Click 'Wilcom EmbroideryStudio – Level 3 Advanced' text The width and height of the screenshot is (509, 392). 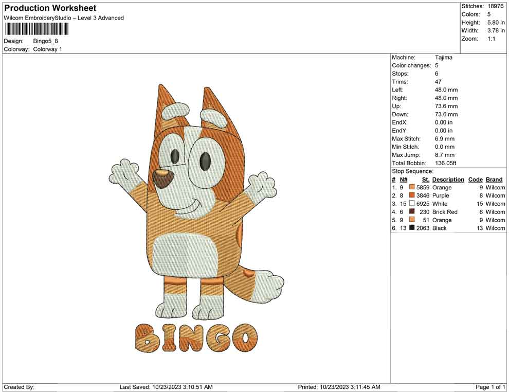point(64,18)
